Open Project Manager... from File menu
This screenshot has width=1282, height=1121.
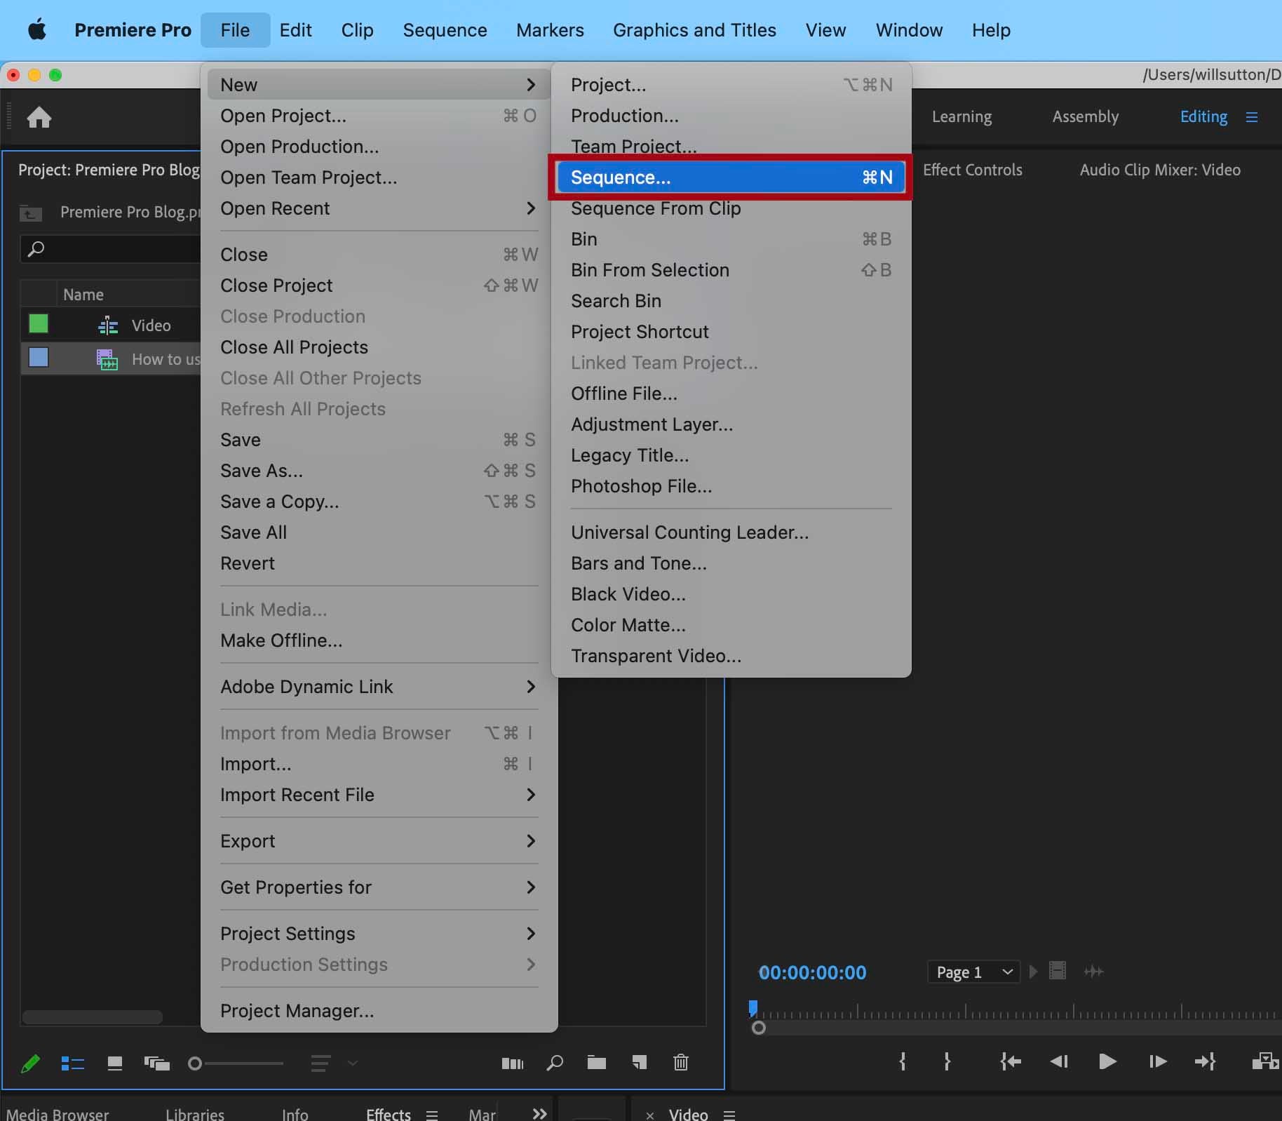coord(379,1011)
